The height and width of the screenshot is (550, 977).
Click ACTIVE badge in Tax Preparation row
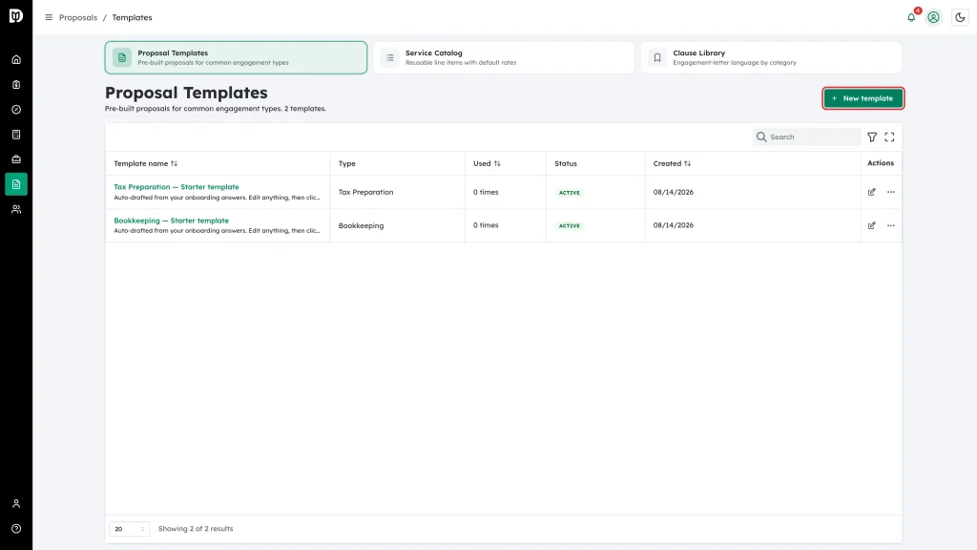point(570,193)
